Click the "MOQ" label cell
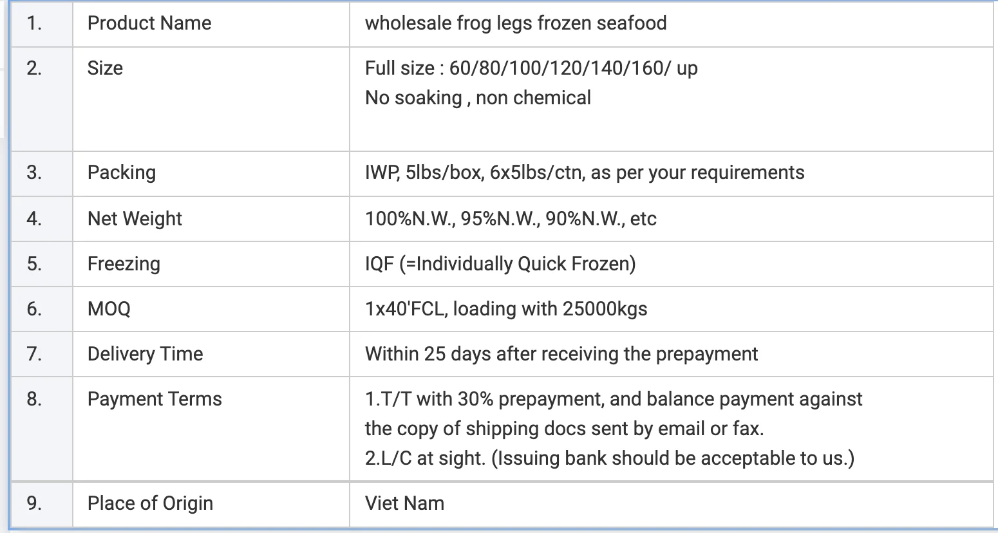The image size is (998, 533). 109,309
